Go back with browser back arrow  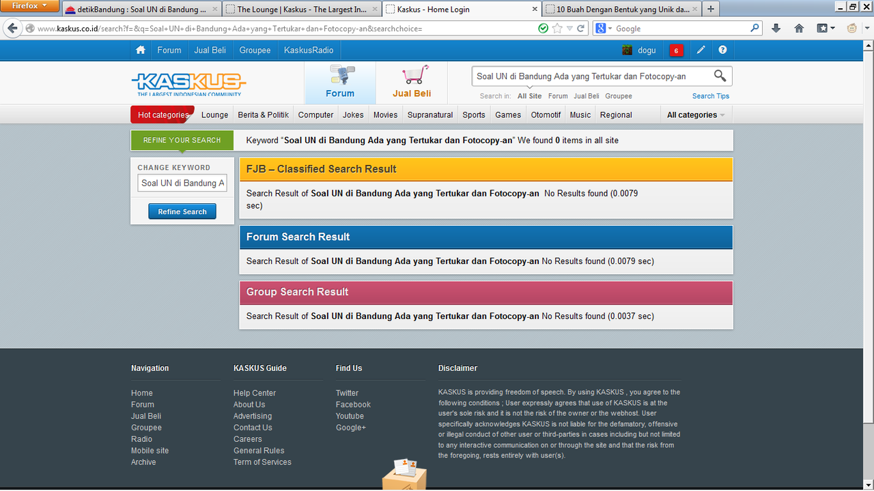pyautogui.click(x=12, y=28)
